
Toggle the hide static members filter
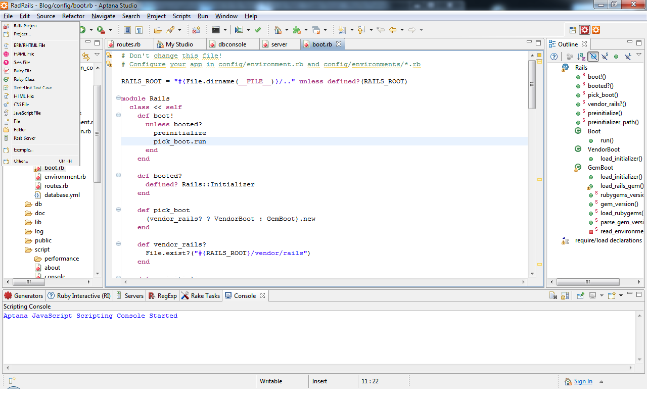(605, 57)
